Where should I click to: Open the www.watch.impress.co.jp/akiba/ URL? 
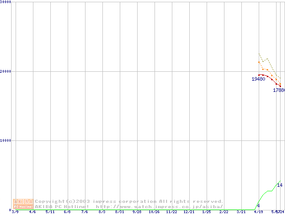[159, 206]
